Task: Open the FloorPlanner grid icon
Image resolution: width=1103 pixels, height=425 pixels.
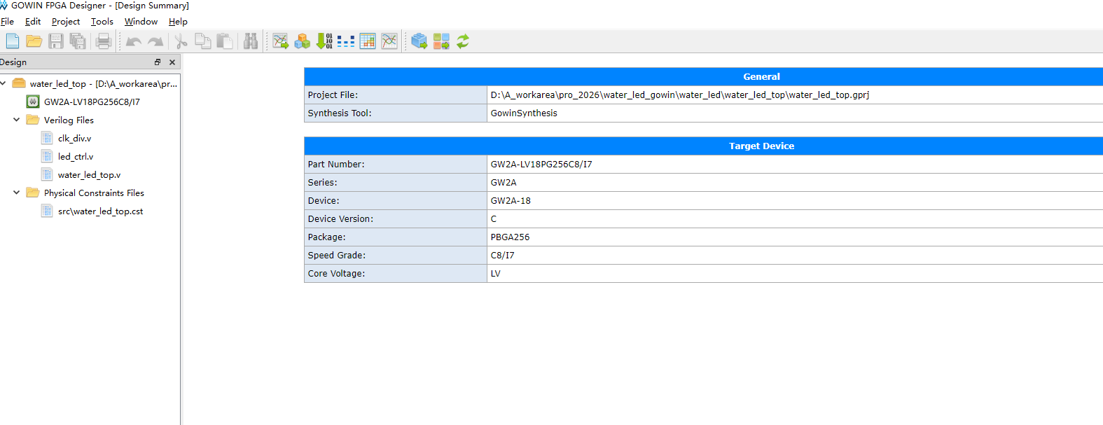Action: click(368, 41)
